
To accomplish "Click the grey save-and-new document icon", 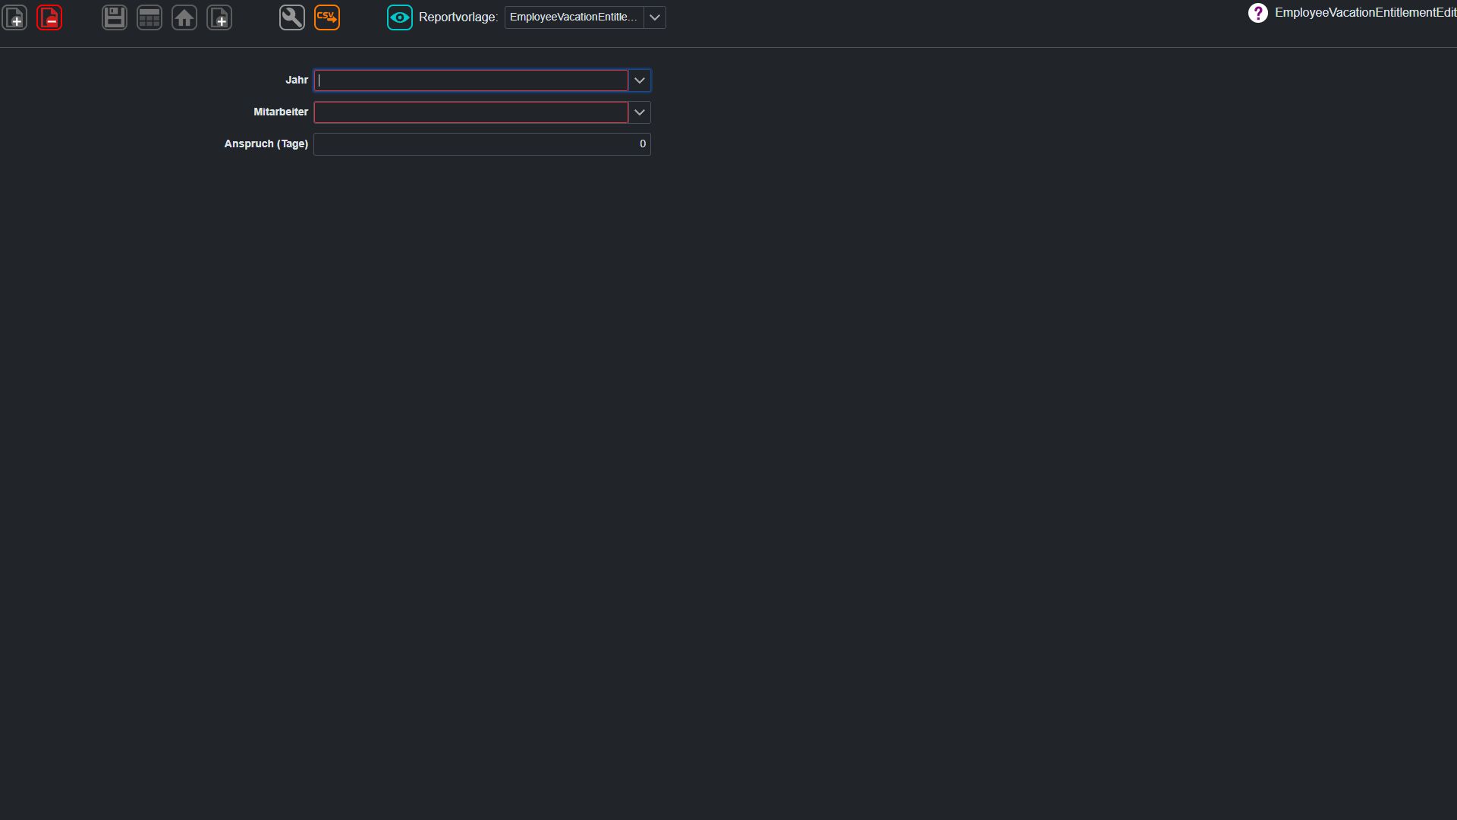I will 219,17.
